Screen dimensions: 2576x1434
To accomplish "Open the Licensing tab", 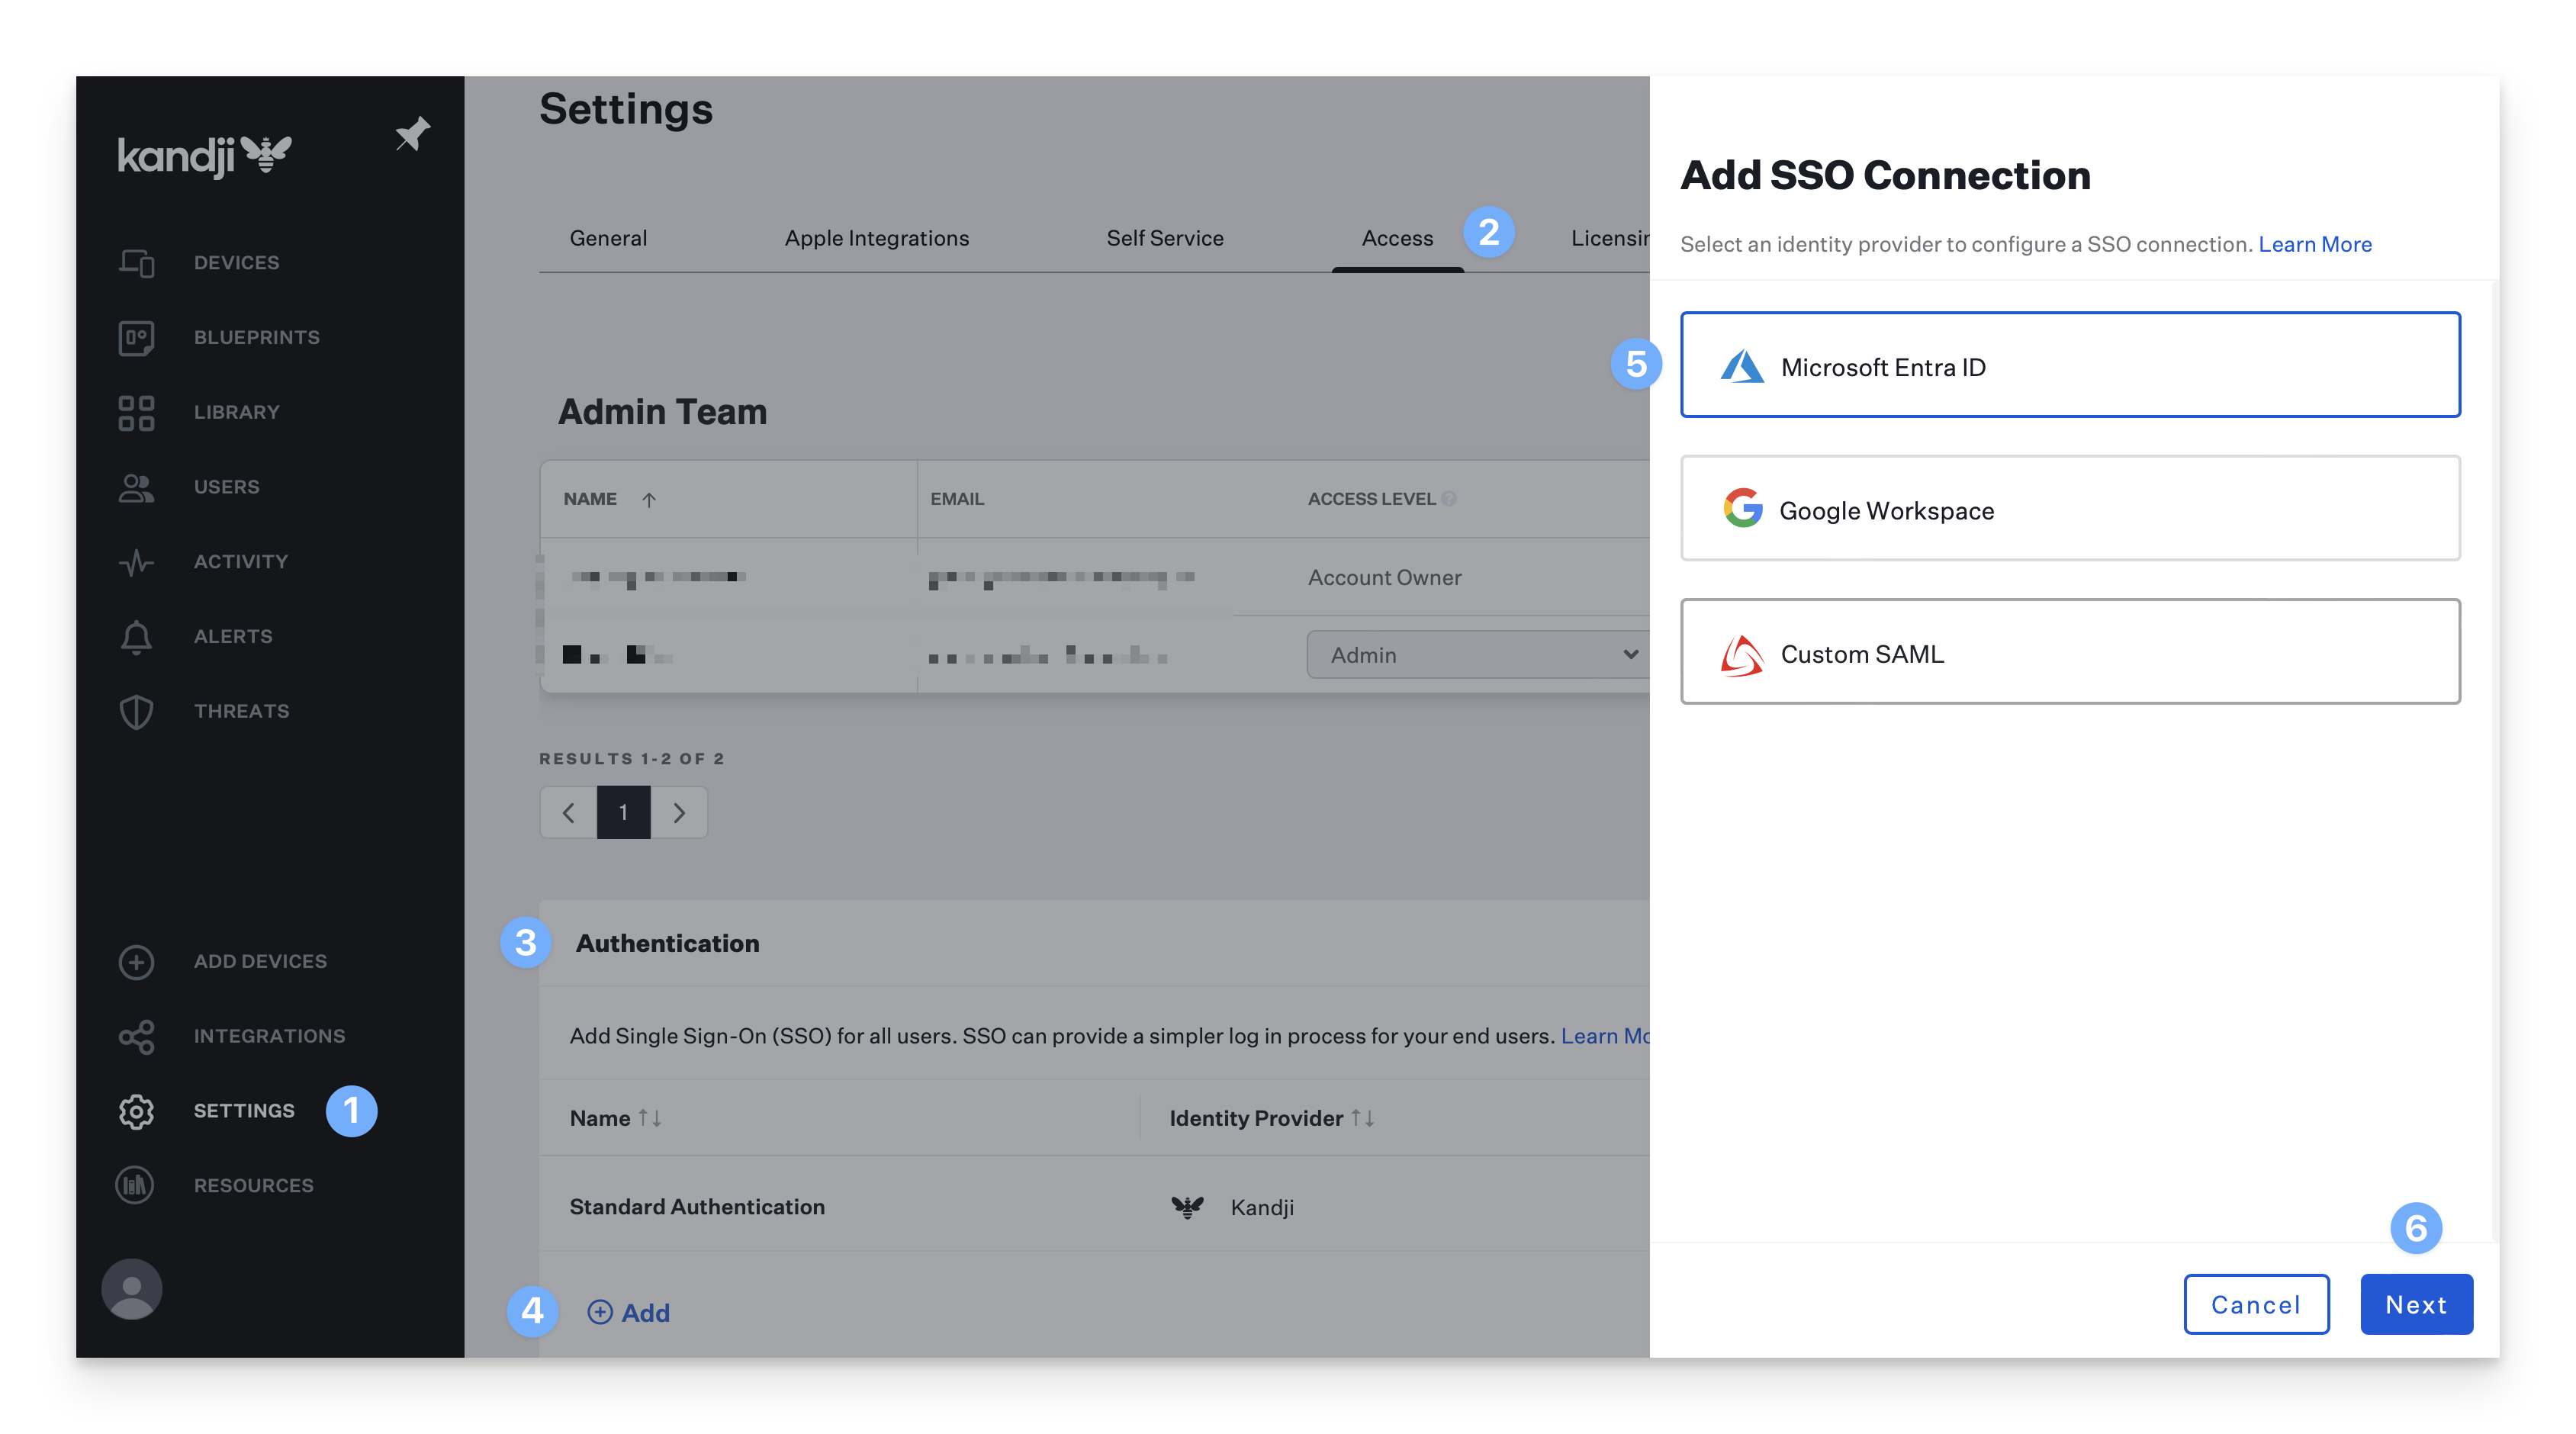I will (1610, 238).
